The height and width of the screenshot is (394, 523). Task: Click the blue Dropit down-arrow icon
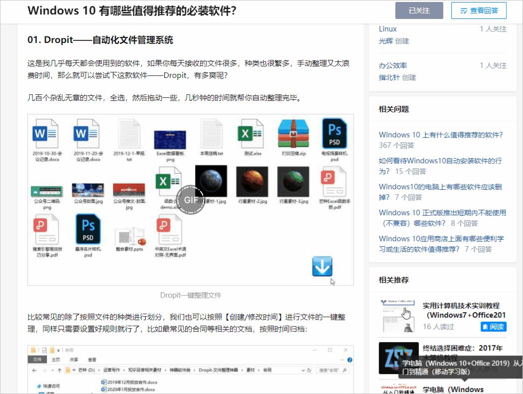pos(322,266)
